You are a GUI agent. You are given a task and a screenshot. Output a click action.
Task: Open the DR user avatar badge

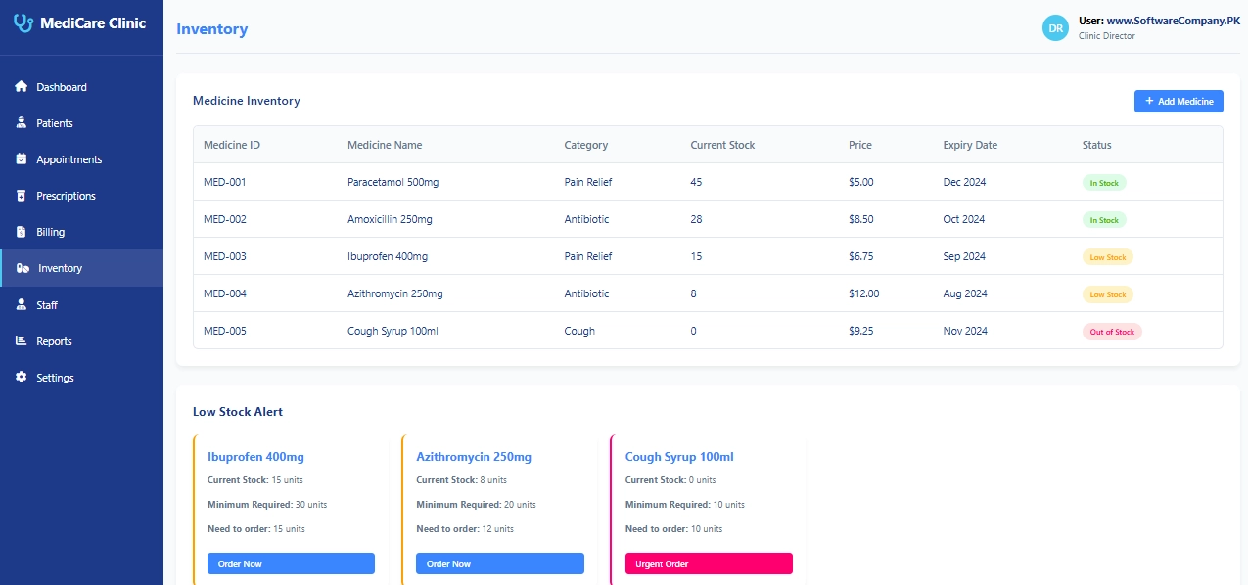[x=1055, y=27]
